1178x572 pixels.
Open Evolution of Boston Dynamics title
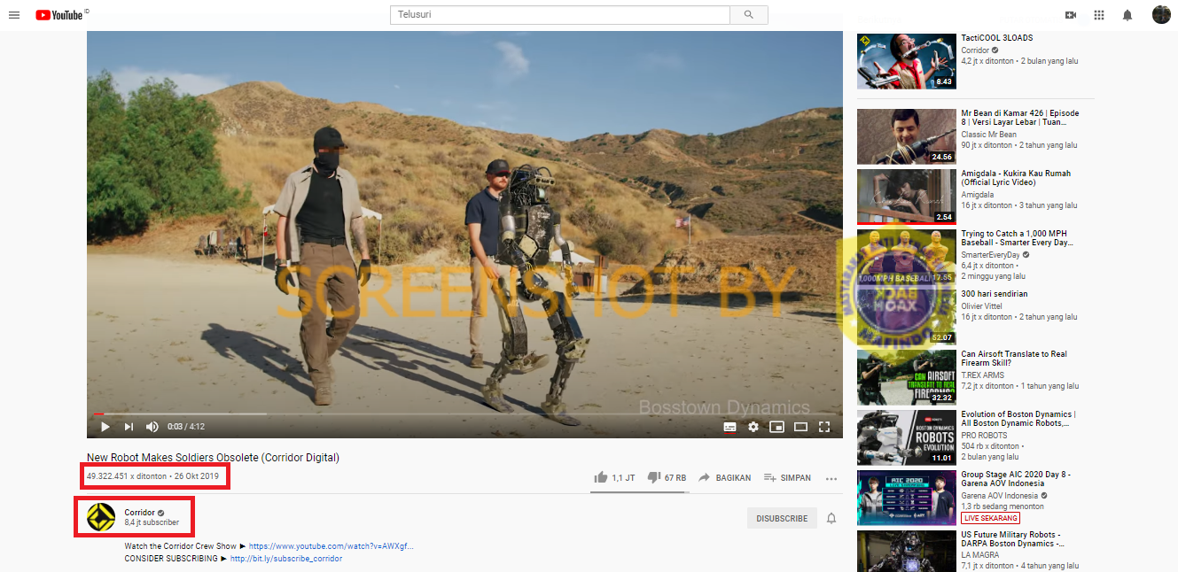(x=1018, y=419)
